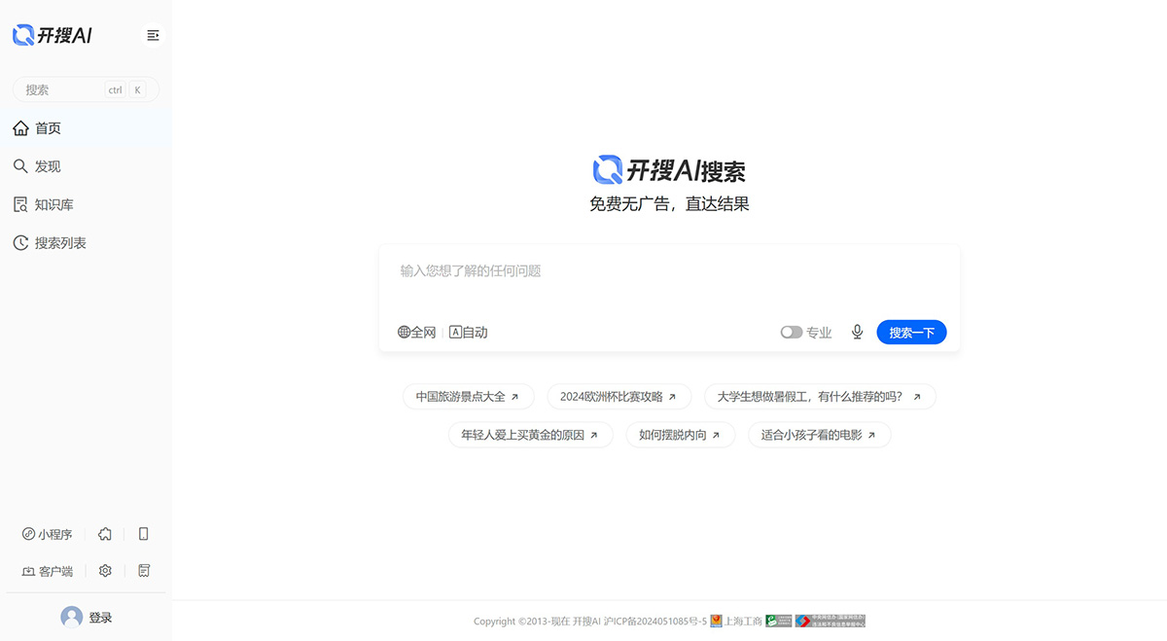Open the 自动 answer mode selector
1167x641 pixels.
click(468, 332)
